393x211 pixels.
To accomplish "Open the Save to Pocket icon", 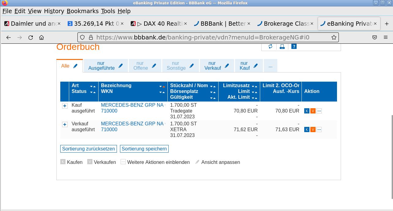I will [374, 37].
